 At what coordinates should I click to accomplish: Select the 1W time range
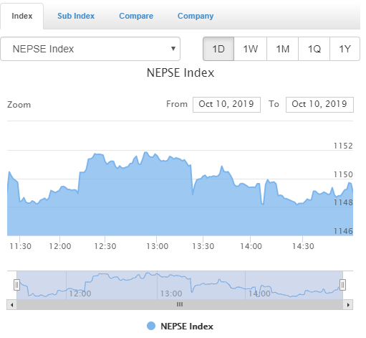(250, 49)
